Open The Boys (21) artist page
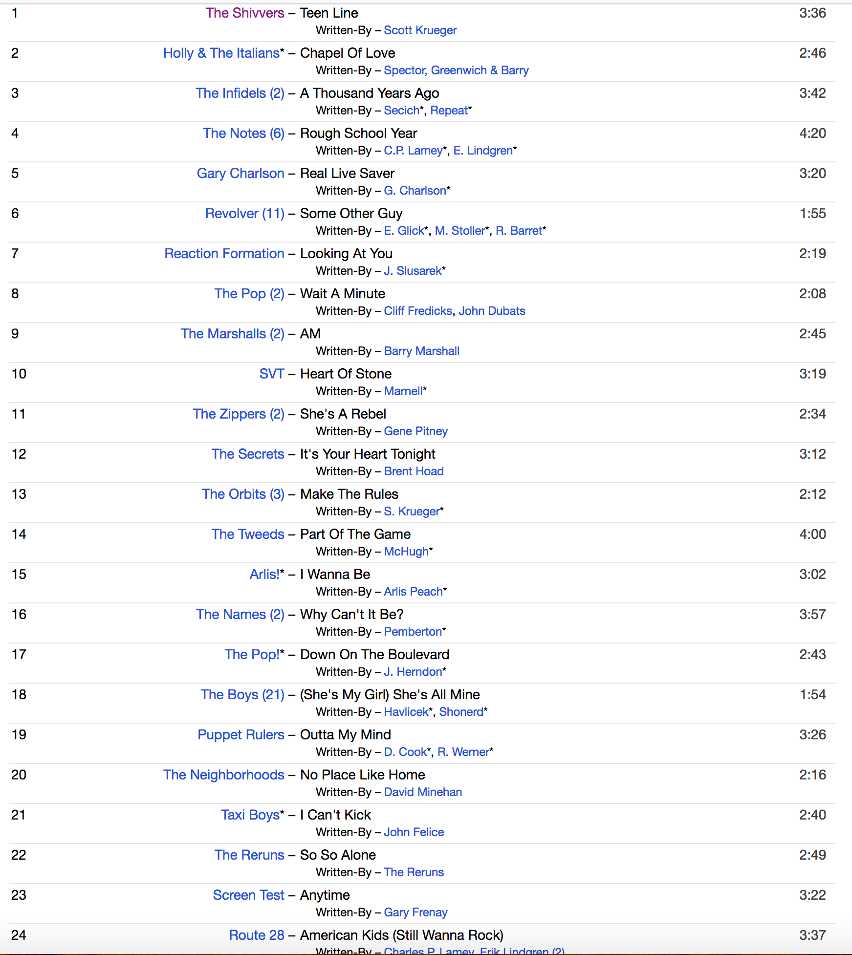Screen dimensions: 852x955 coord(242,695)
